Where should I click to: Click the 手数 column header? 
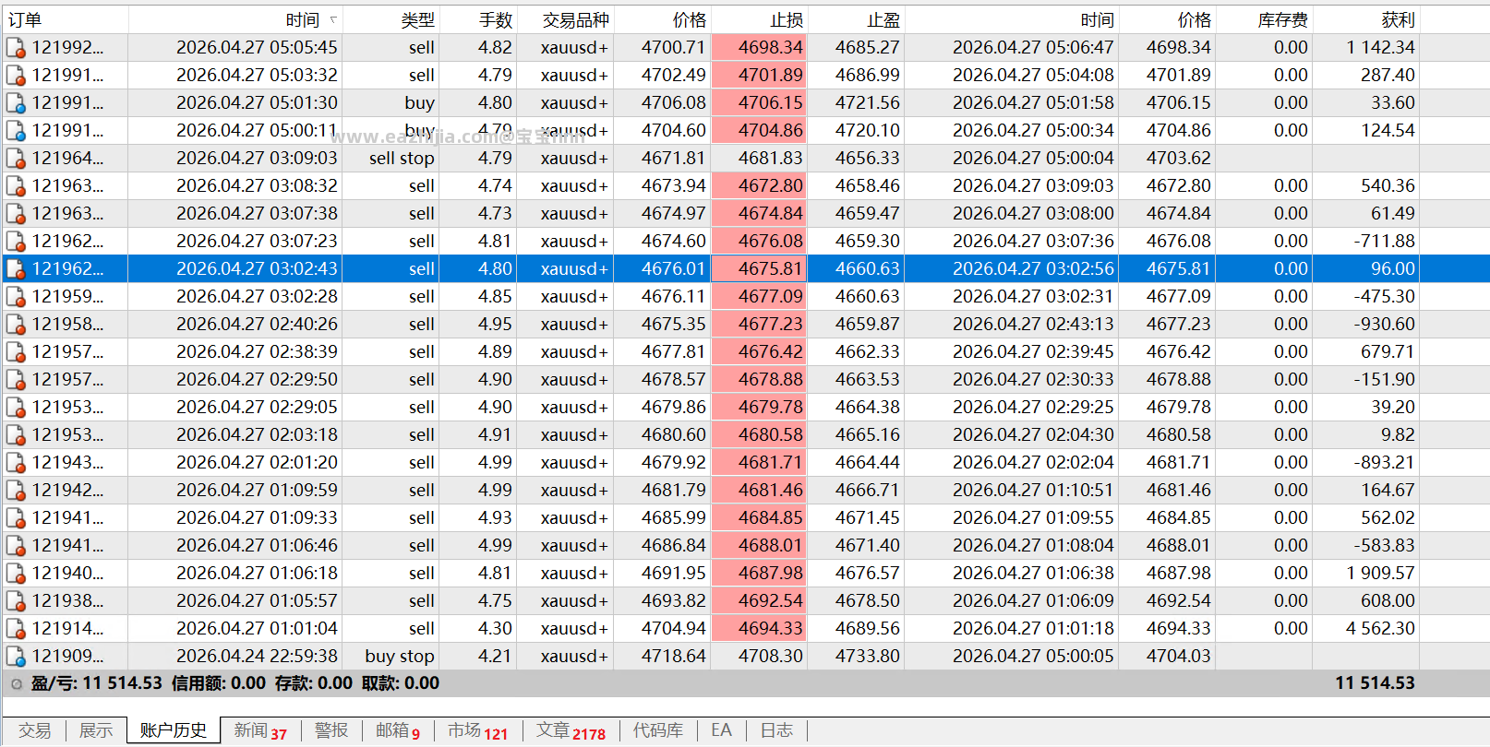coord(478,19)
